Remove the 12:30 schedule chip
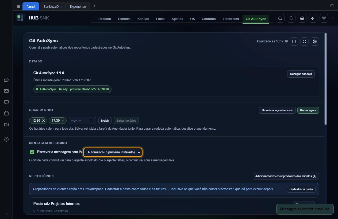 click(43, 121)
